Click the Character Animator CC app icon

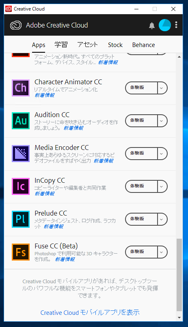(21, 88)
